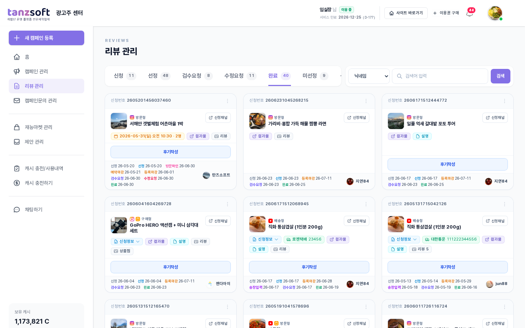Click 신청채널 on 일몰 억새 갈대밭 card

[x=495, y=118]
